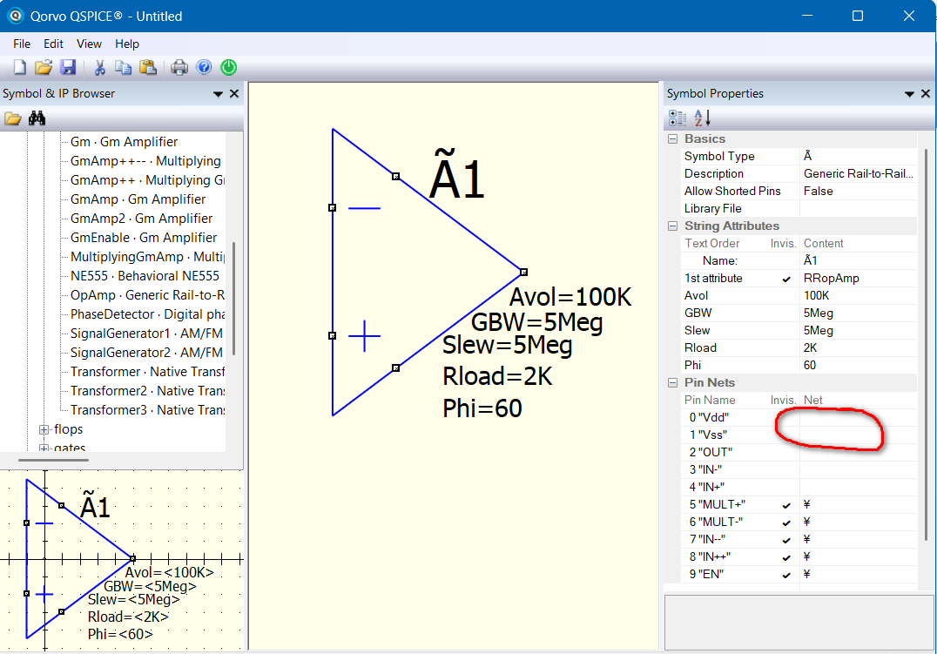This screenshot has width=937, height=654.
Task: Open the View menu
Action: [x=89, y=44]
